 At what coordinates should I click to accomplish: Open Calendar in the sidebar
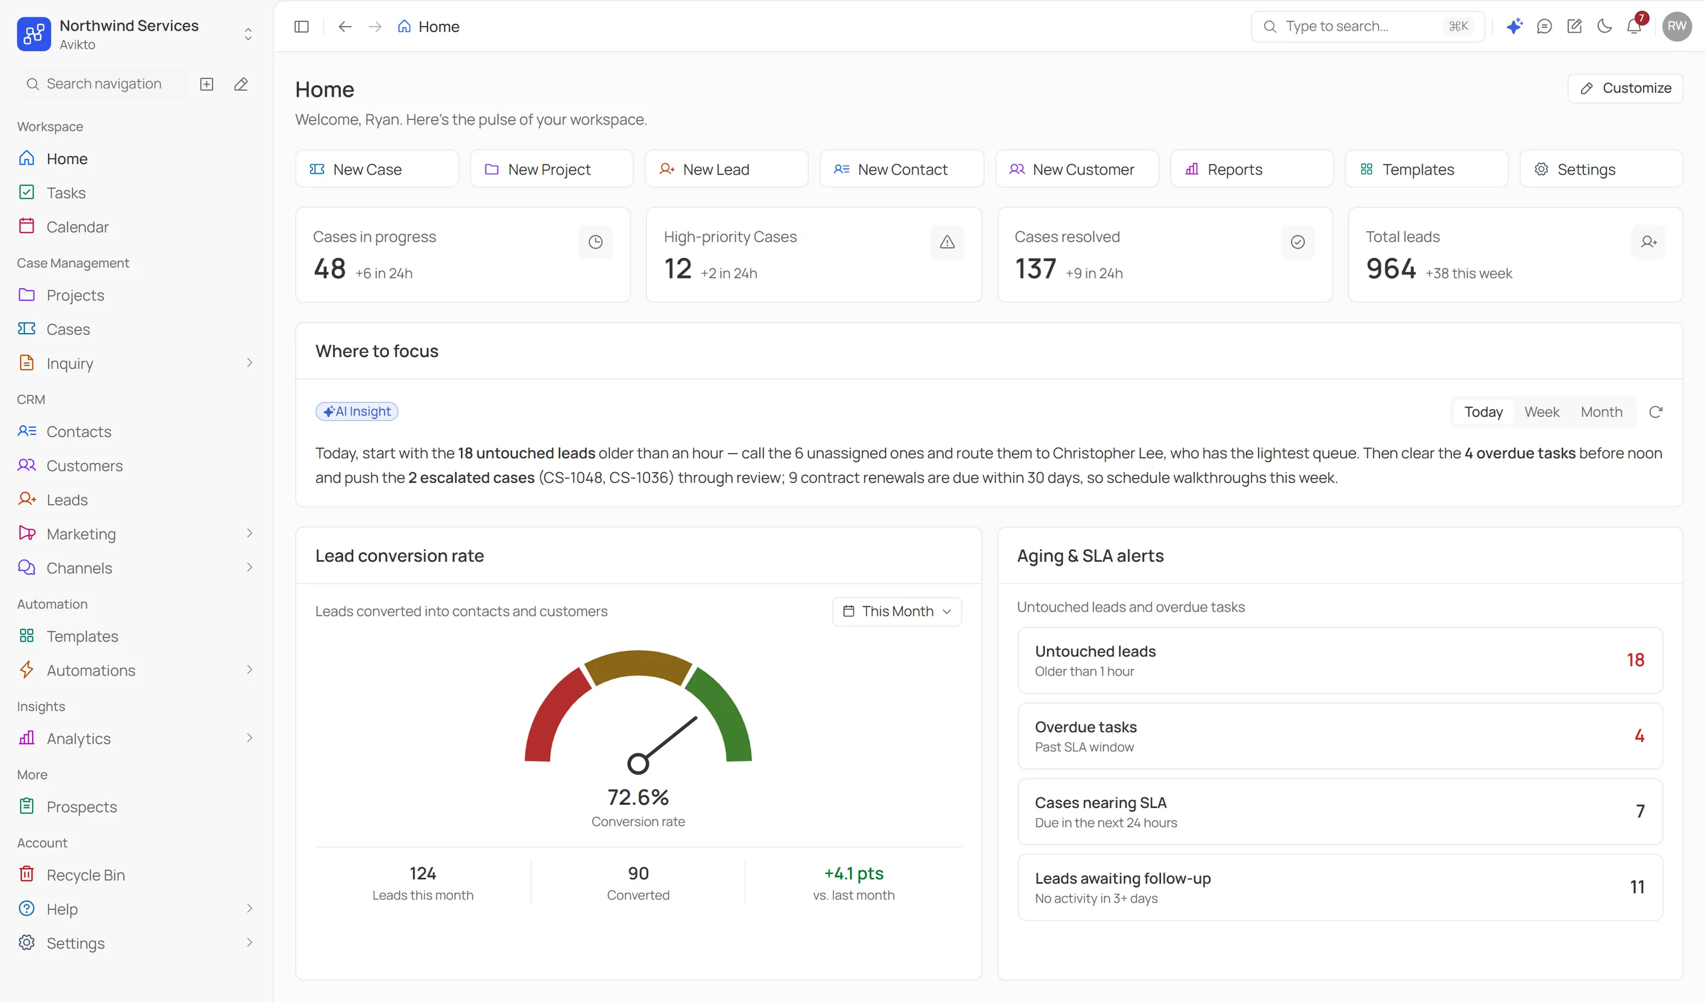pos(135,227)
